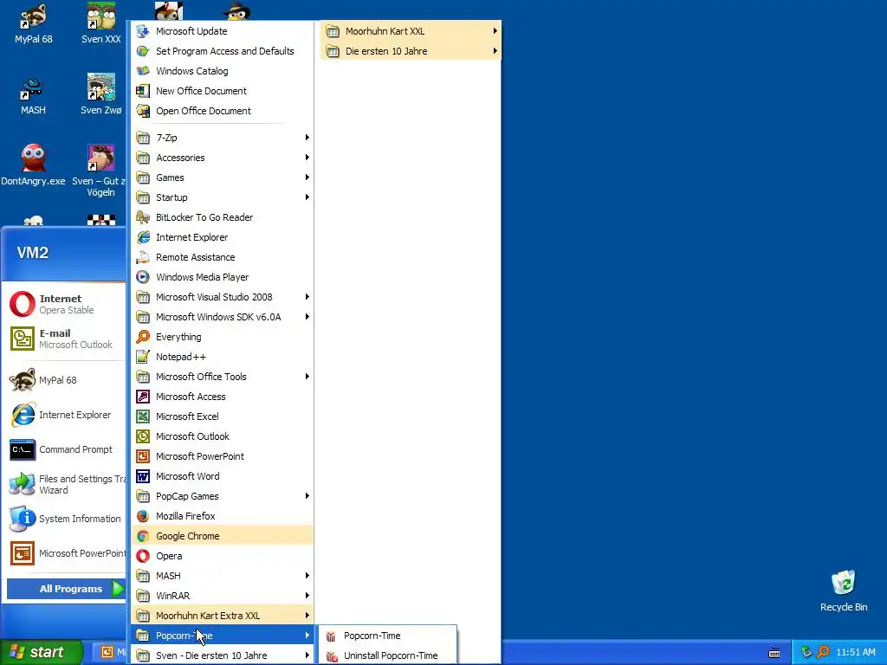
Task: Open E-mail Microsoft Outlook pinned item
Action: (x=66, y=339)
